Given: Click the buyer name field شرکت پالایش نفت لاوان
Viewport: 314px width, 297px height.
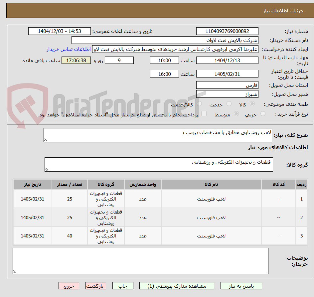Looking at the screenshot, I should pos(165,40).
